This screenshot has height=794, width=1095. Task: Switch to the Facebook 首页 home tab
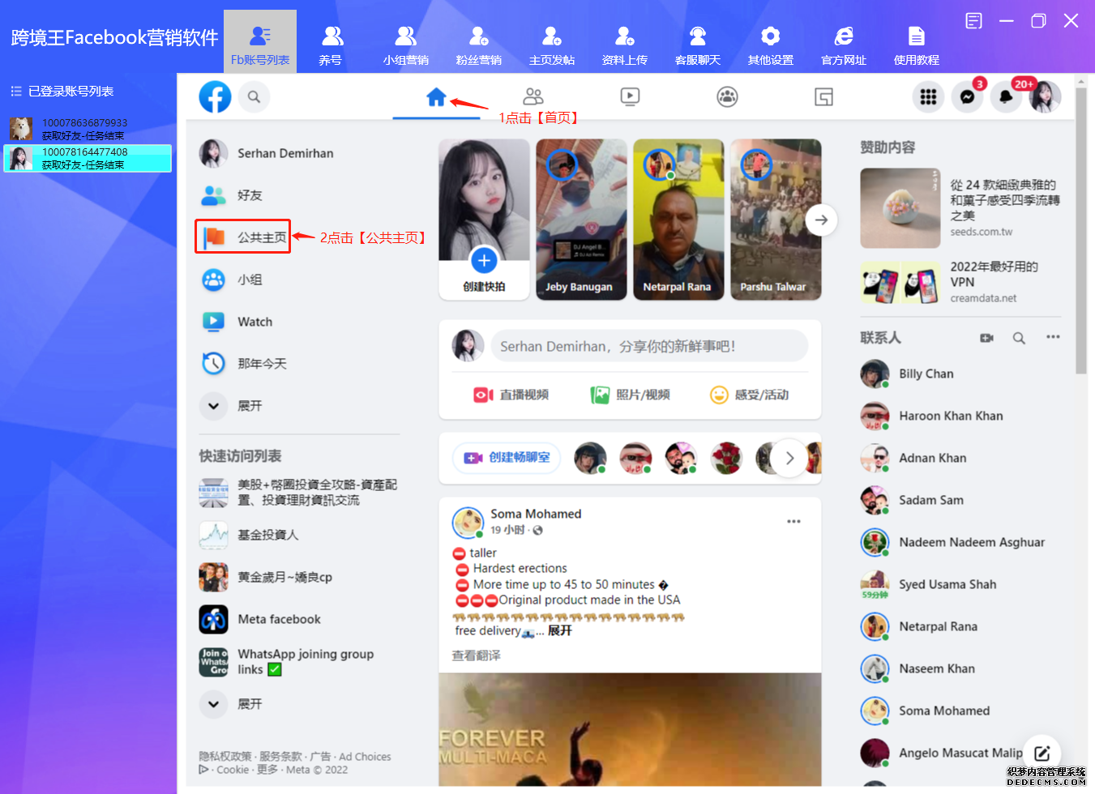[x=437, y=96]
